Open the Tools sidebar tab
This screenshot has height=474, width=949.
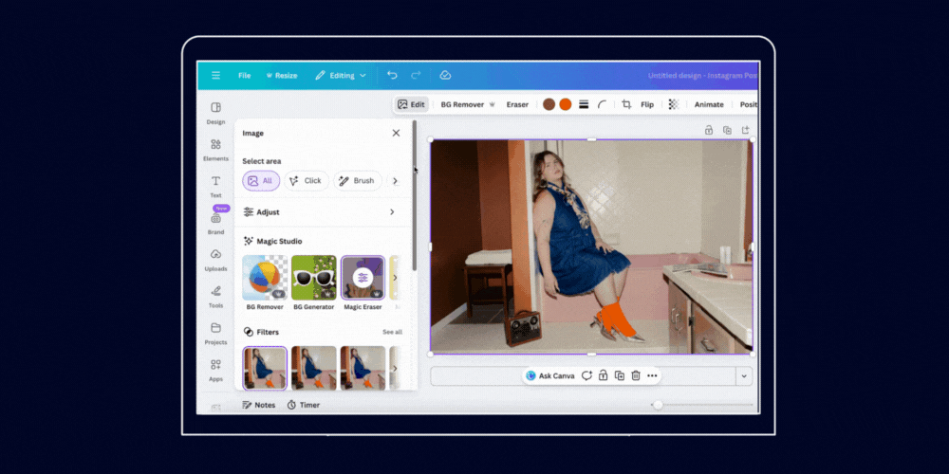tap(215, 297)
